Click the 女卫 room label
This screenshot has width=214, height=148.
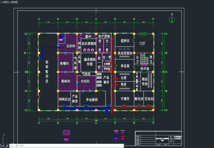coord(137,59)
